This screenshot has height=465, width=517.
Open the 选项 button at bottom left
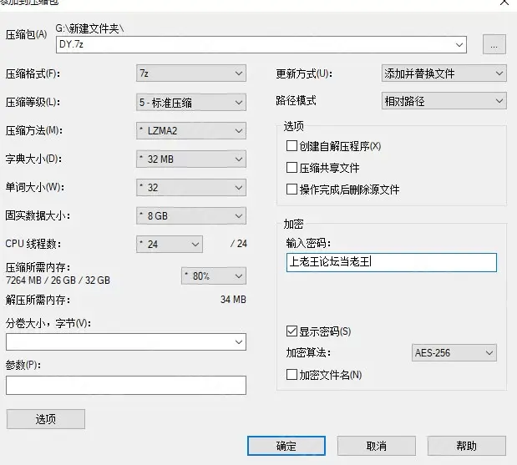pyautogui.click(x=45, y=418)
